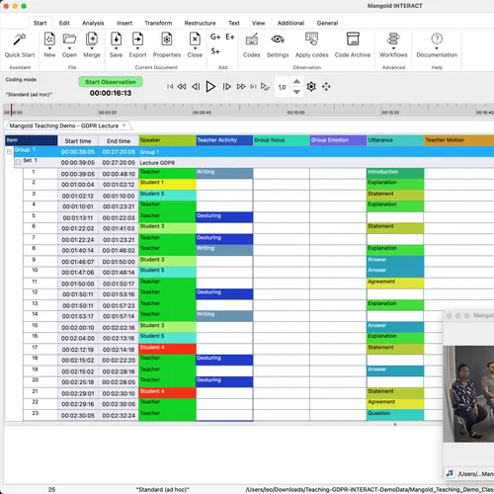
Task: Click the Speaker column header
Action: [x=167, y=140]
